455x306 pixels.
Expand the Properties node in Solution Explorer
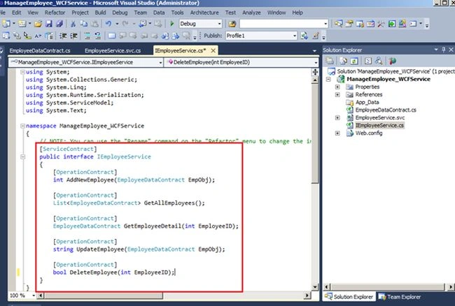click(337, 87)
